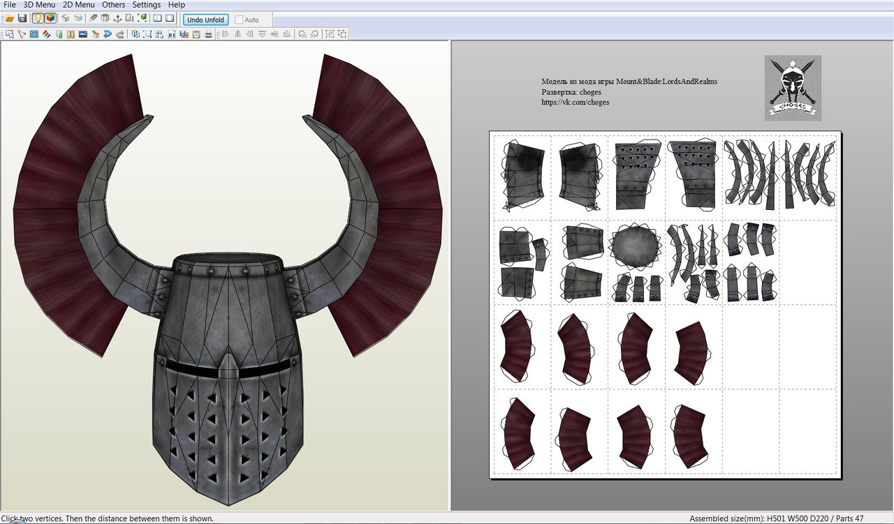Viewport: 894px width, 524px height.
Task: Click the rotate 90 clockwise icon
Action: (x=314, y=33)
